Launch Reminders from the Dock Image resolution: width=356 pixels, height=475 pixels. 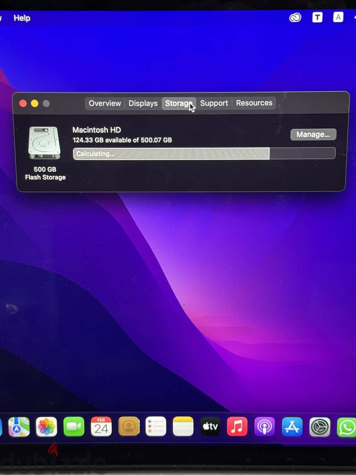click(156, 426)
